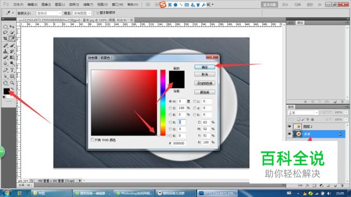Open the 窗口(W) menu
Viewport: 351px width, 197px height.
coord(117,4)
